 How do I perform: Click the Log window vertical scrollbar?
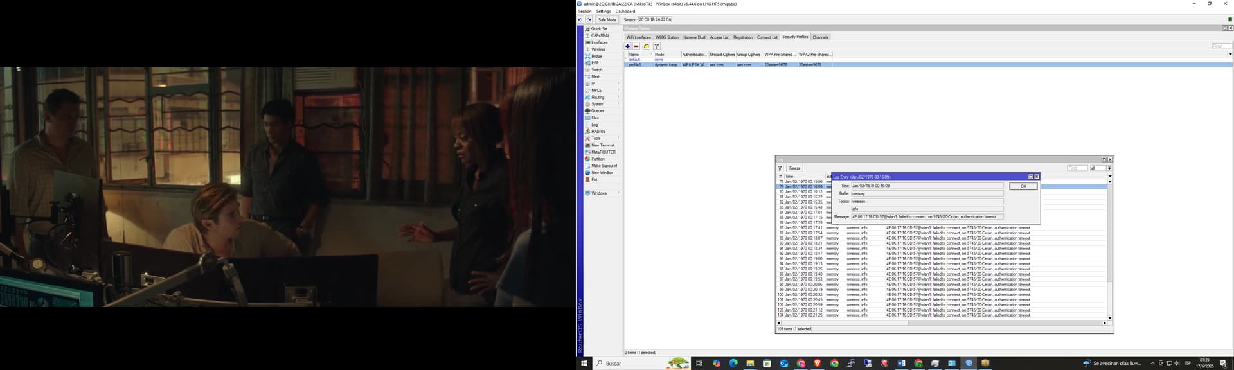coord(1110,250)
